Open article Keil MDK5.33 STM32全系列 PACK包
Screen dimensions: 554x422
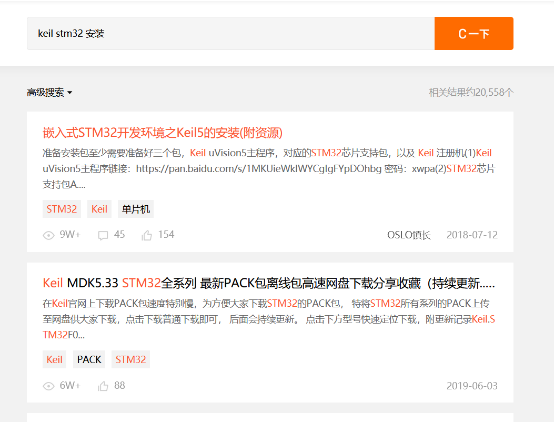pos(268,284)
